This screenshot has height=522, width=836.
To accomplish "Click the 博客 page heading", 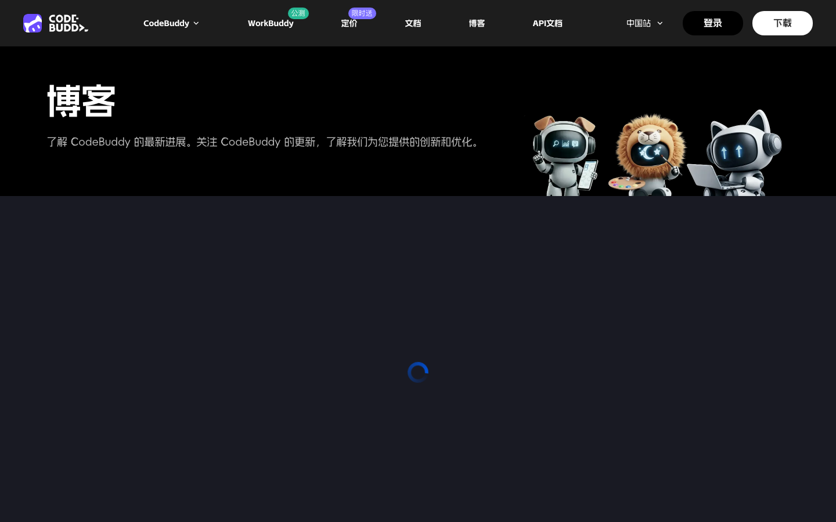I will [x=81, y=101].
